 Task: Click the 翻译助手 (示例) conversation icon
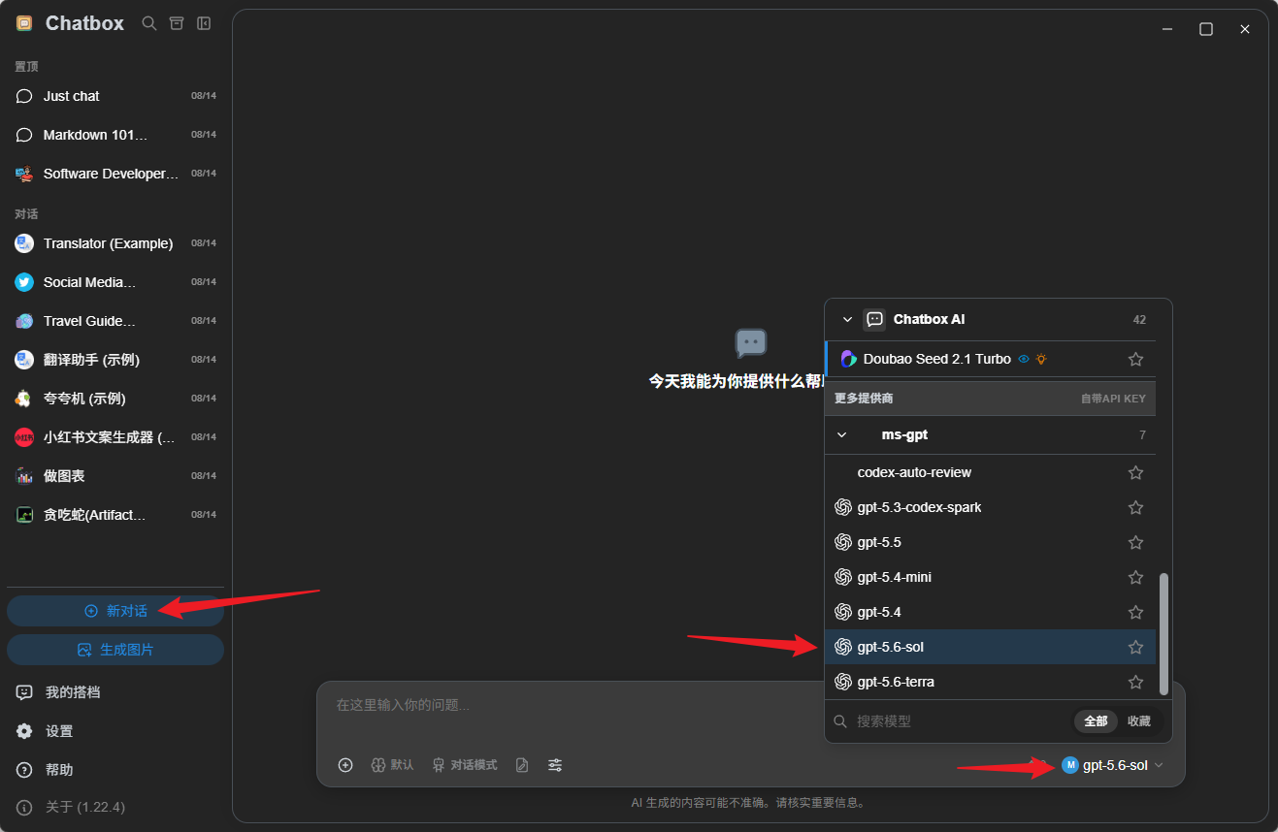click(24, 360)
